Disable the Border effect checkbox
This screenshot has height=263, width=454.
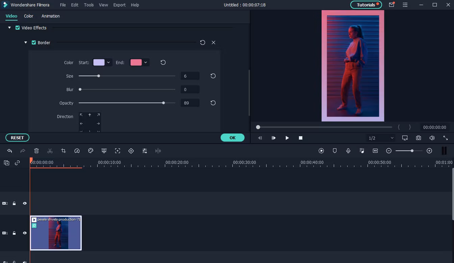(34, 43)
